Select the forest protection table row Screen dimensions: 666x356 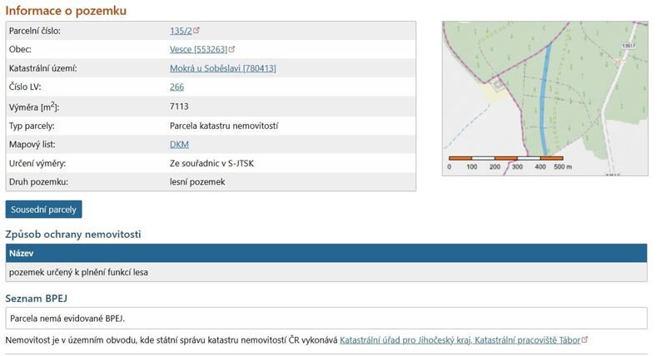326,272
